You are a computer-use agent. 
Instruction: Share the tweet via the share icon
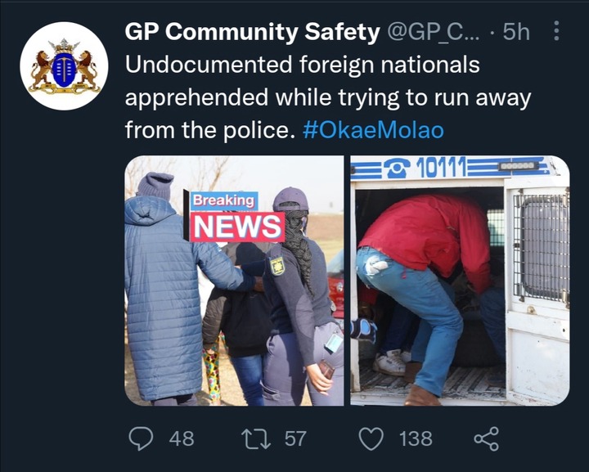487,438
